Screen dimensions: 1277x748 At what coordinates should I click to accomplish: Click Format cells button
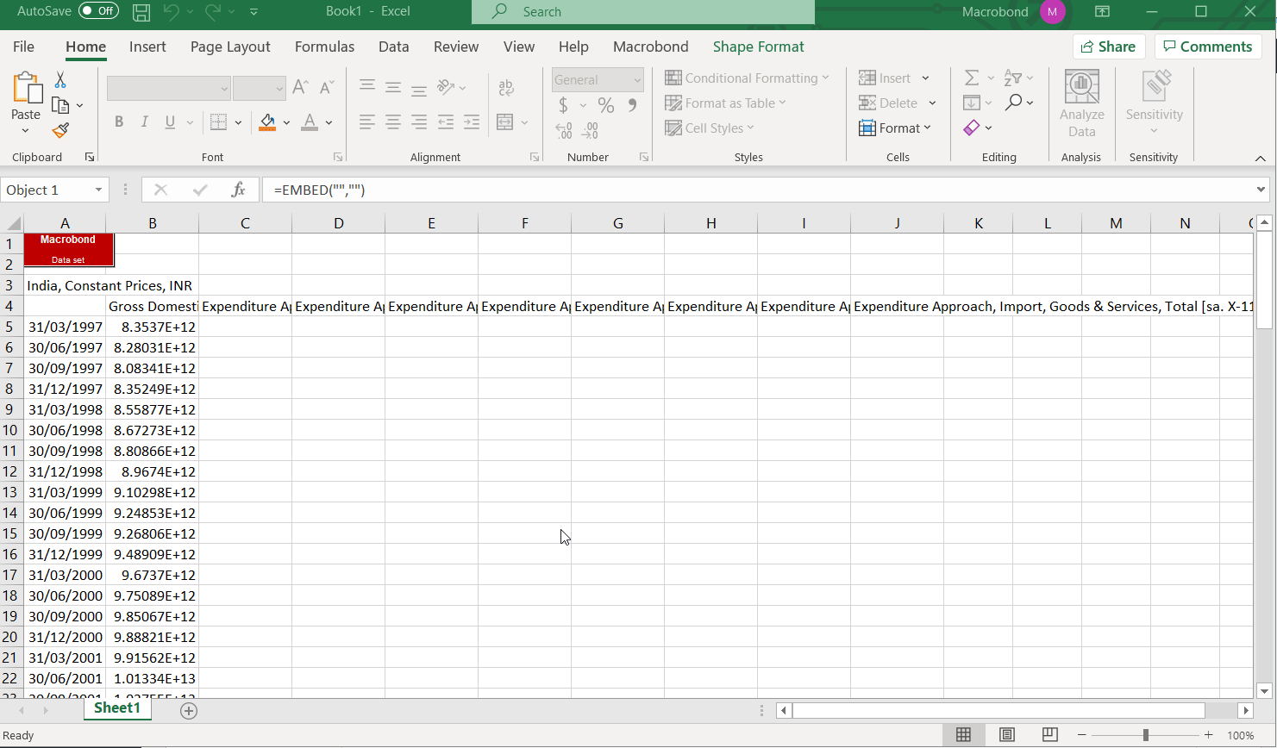[x=895, y=128]
